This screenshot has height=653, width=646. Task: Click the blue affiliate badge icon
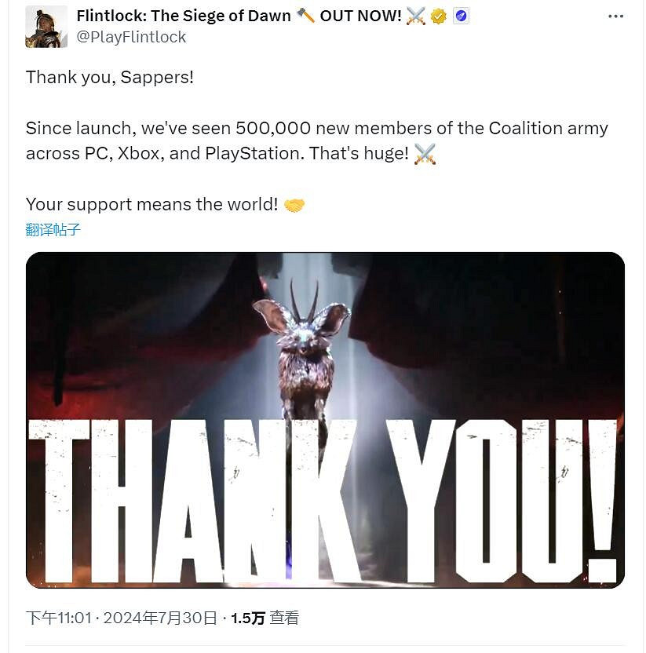[461, 16]
